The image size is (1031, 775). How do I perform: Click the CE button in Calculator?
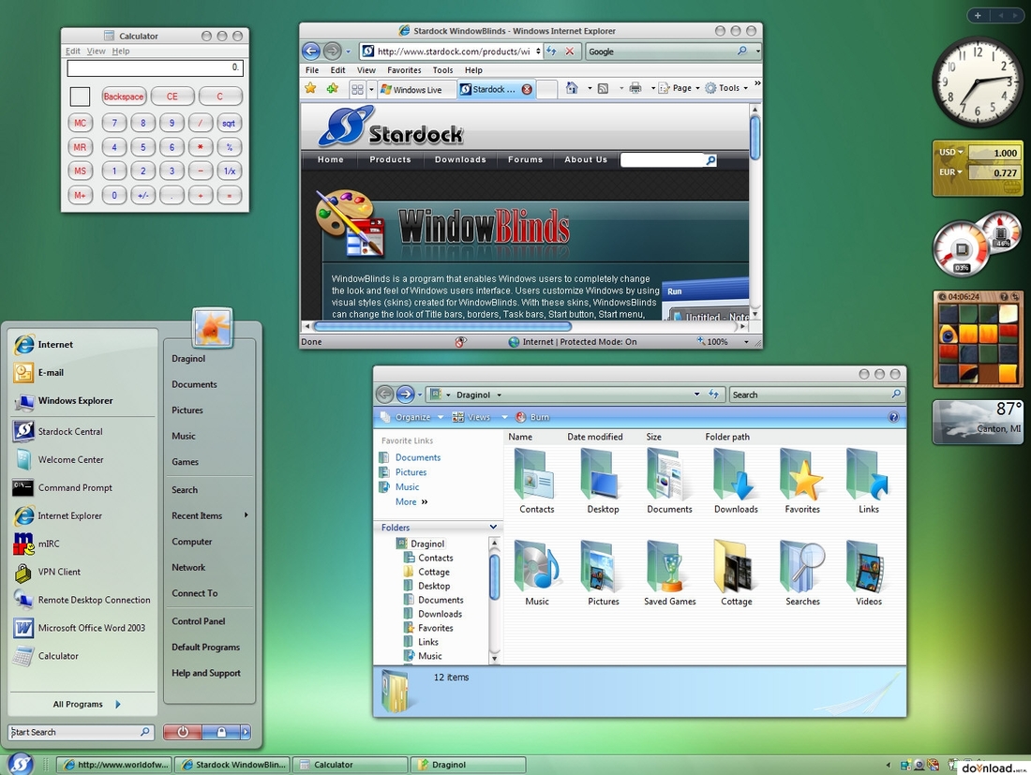click(172, 97)
